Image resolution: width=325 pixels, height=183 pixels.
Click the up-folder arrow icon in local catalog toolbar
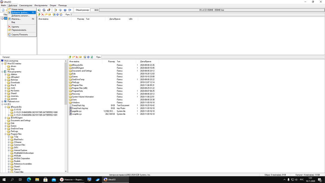coord(70,57)
